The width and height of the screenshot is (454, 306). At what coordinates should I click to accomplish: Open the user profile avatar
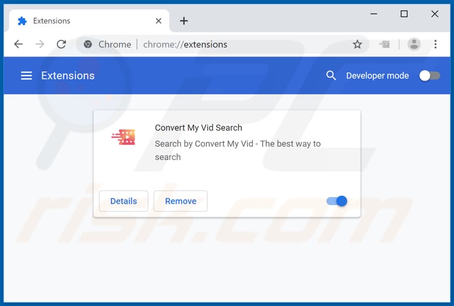coord(414,44)
